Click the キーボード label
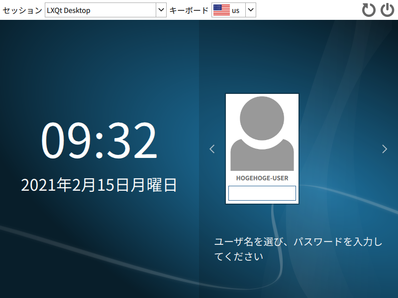398x298 pixels. click(189, 10)
